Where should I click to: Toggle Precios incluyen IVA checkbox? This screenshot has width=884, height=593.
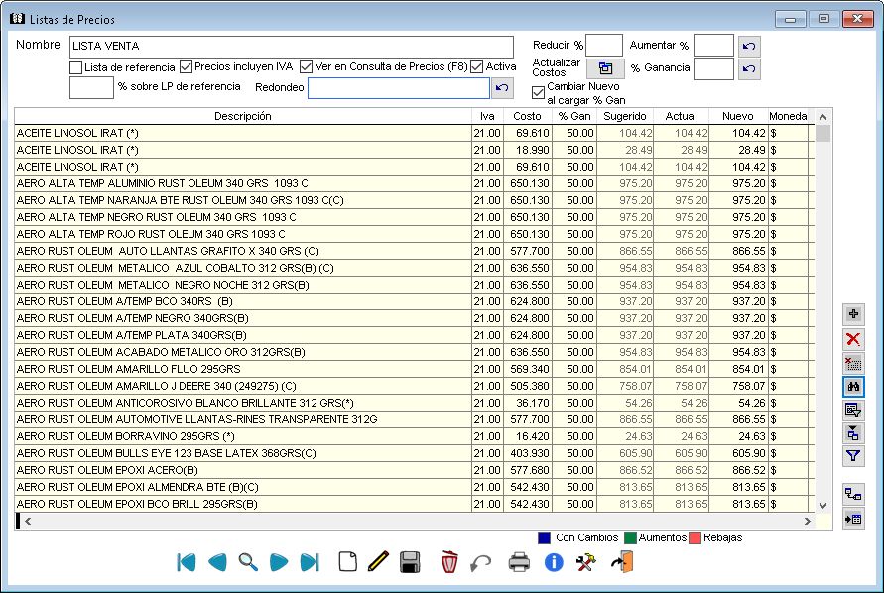coord(186,67)
